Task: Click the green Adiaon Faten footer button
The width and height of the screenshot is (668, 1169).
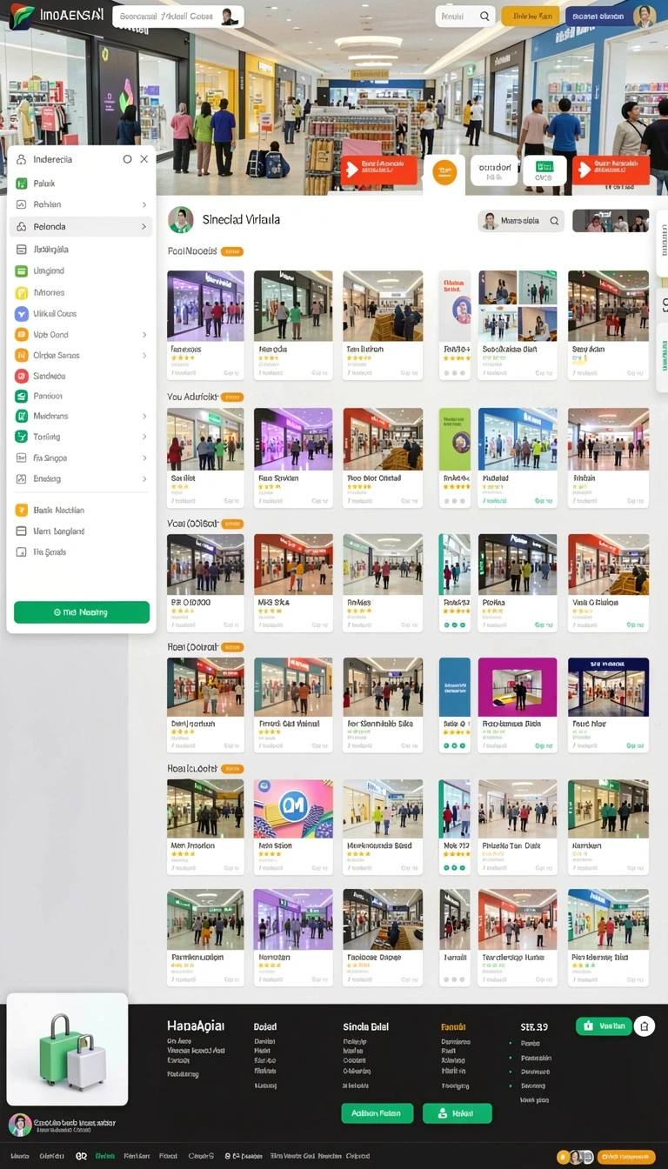Action: tap(377, 1113)
